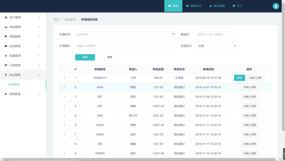The image size is (285, 161).
Task: Open 申请人详情 for row 4 (13321.00)
Action: click(250, 106)
